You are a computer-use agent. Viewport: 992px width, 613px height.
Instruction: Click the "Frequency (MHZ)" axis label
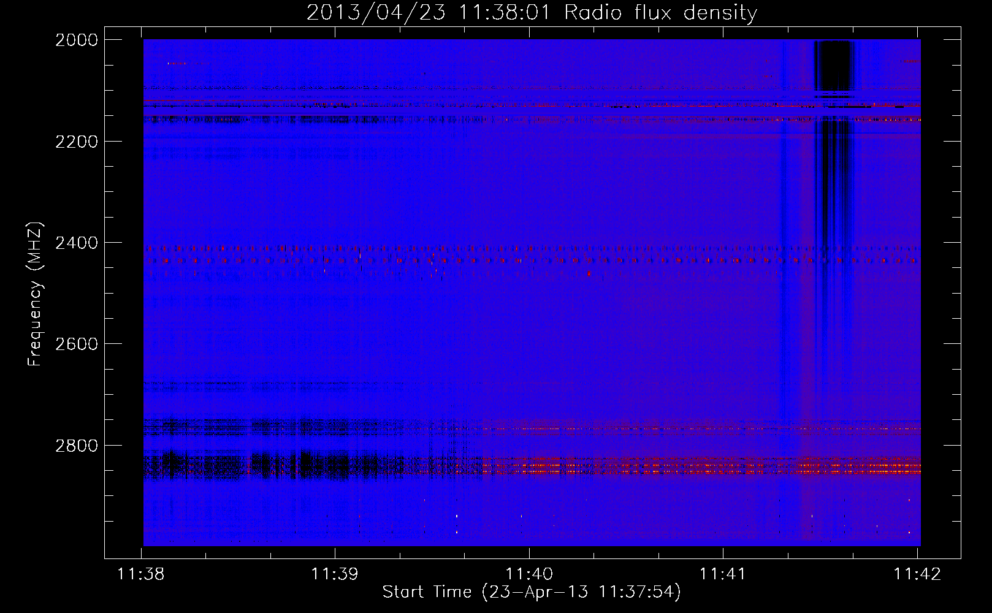[36, 294]
